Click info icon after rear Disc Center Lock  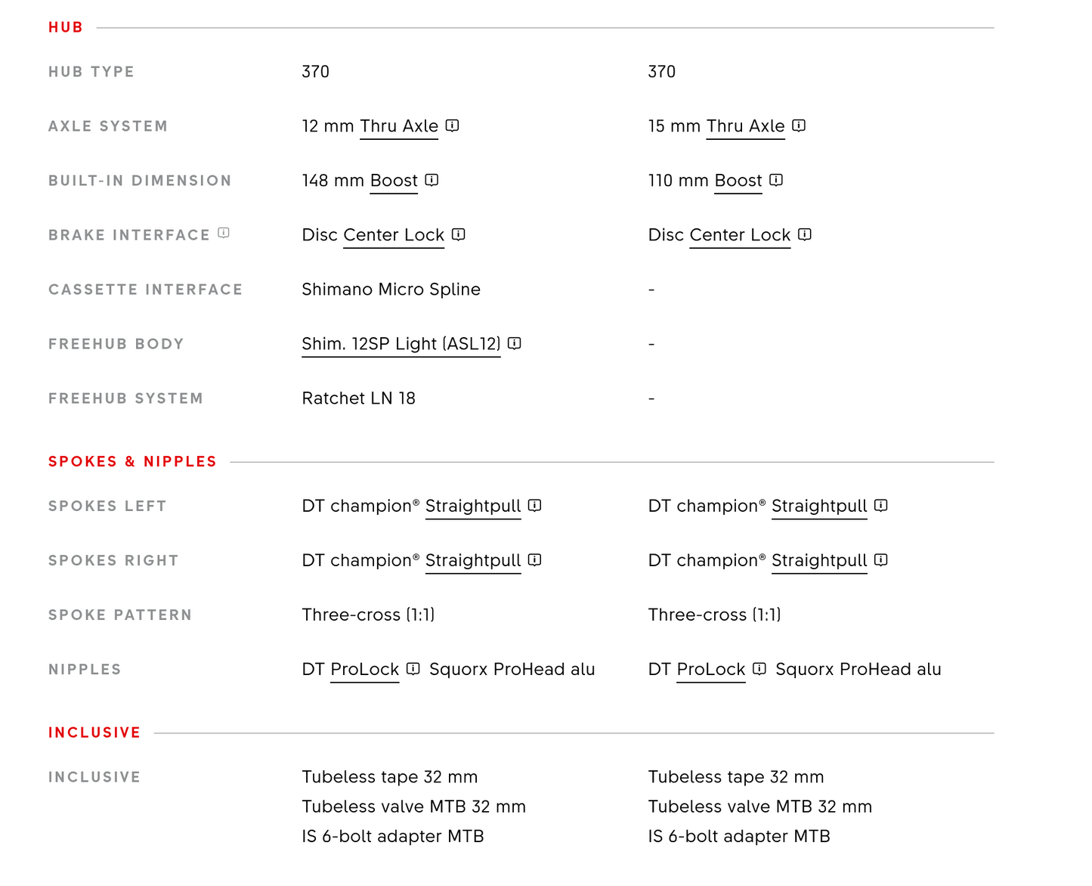[x=459, y=234]
